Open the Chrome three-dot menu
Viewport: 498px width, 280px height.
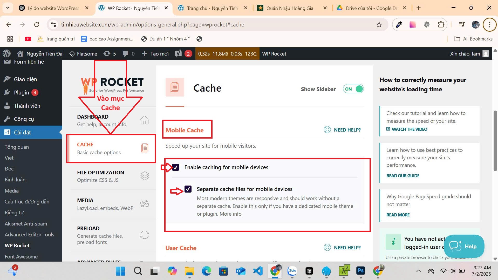[489, 25]
